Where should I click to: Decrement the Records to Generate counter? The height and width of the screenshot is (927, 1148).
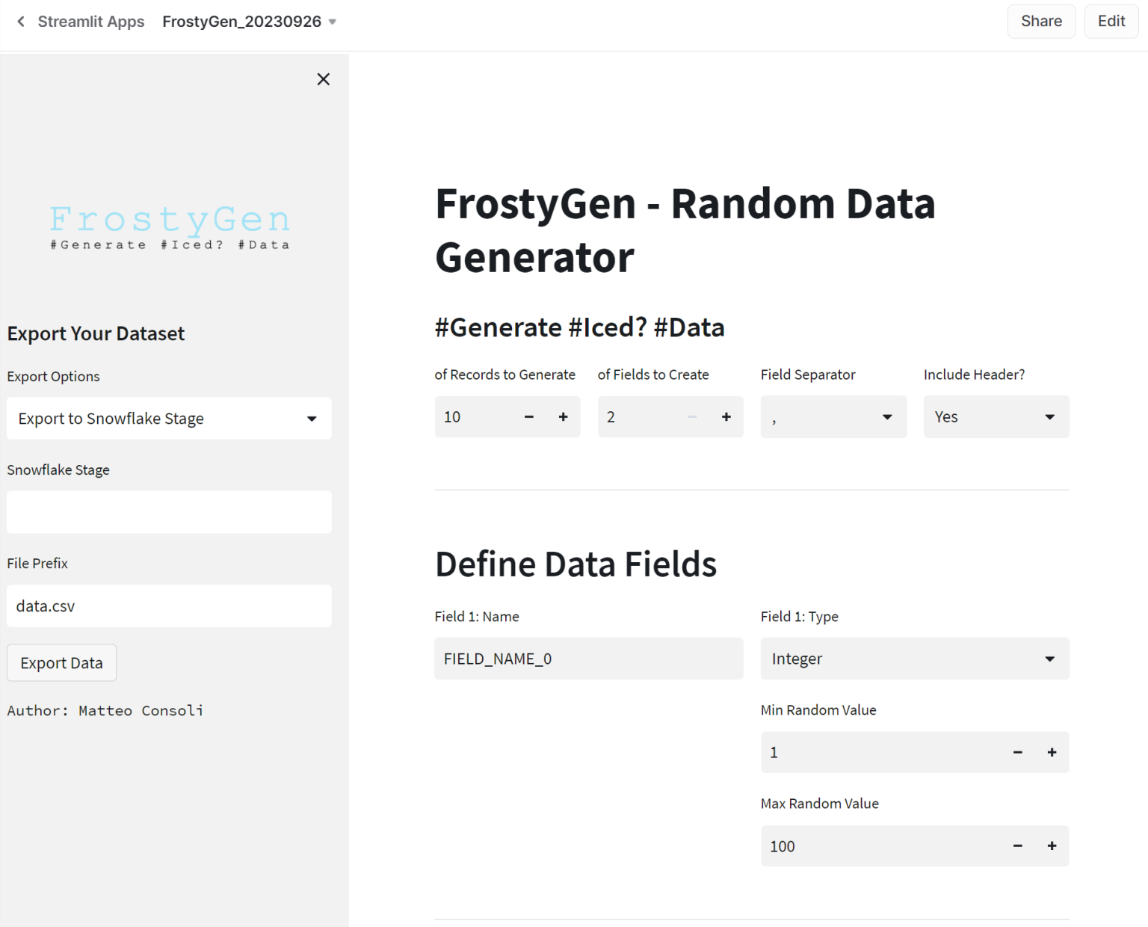pos(528,416)
